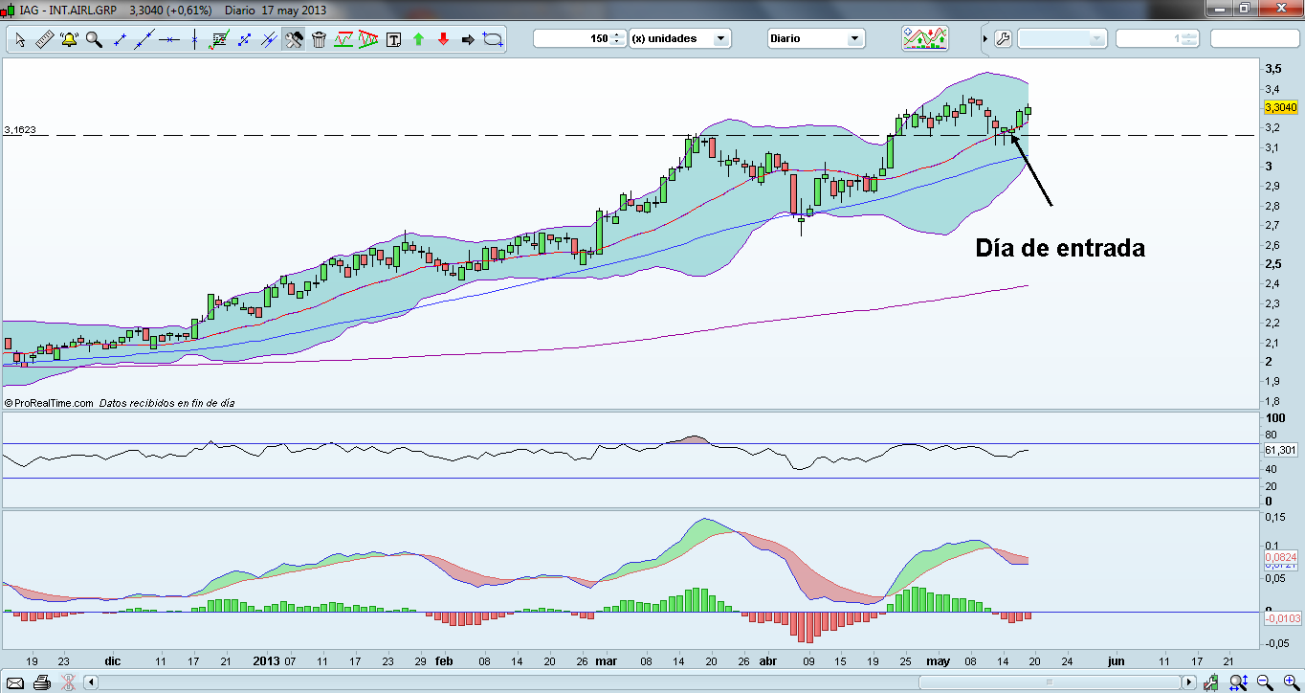Click the 'feb' month axis label

click(443, 660)
